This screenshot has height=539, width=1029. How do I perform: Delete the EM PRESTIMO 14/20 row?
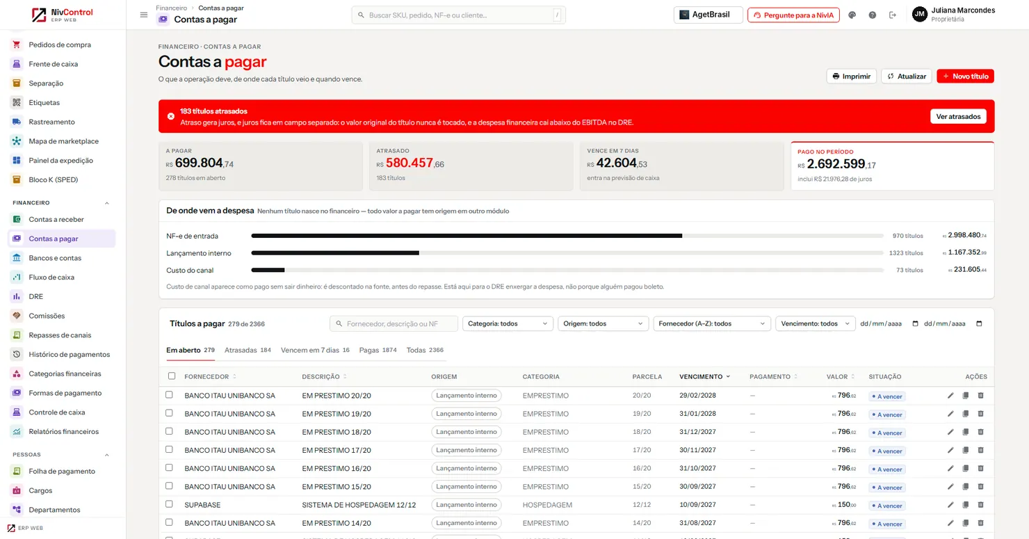981,523
